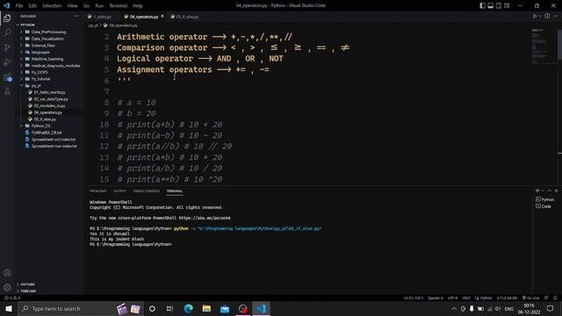
Task: Close the terminal panel
Action: point(556,190)
